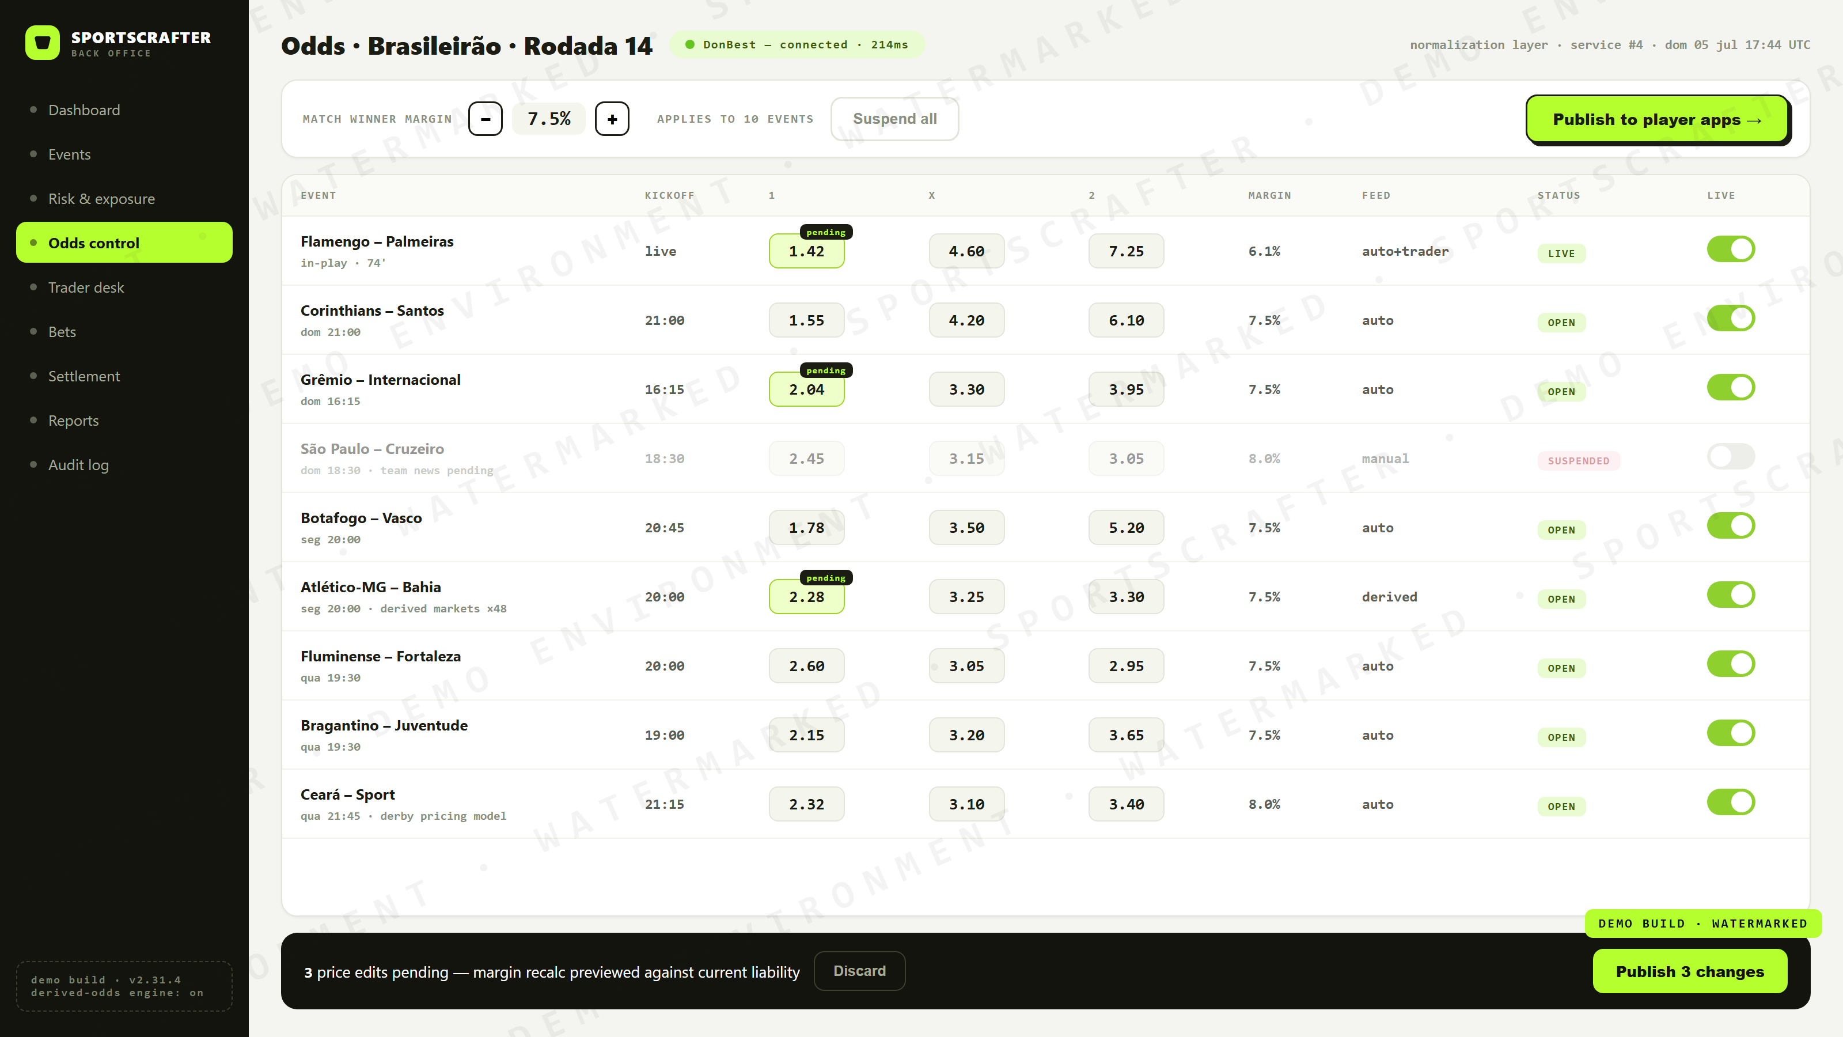Toggle live switch for Fluminense – Fortaleza

click(1731, 664)
